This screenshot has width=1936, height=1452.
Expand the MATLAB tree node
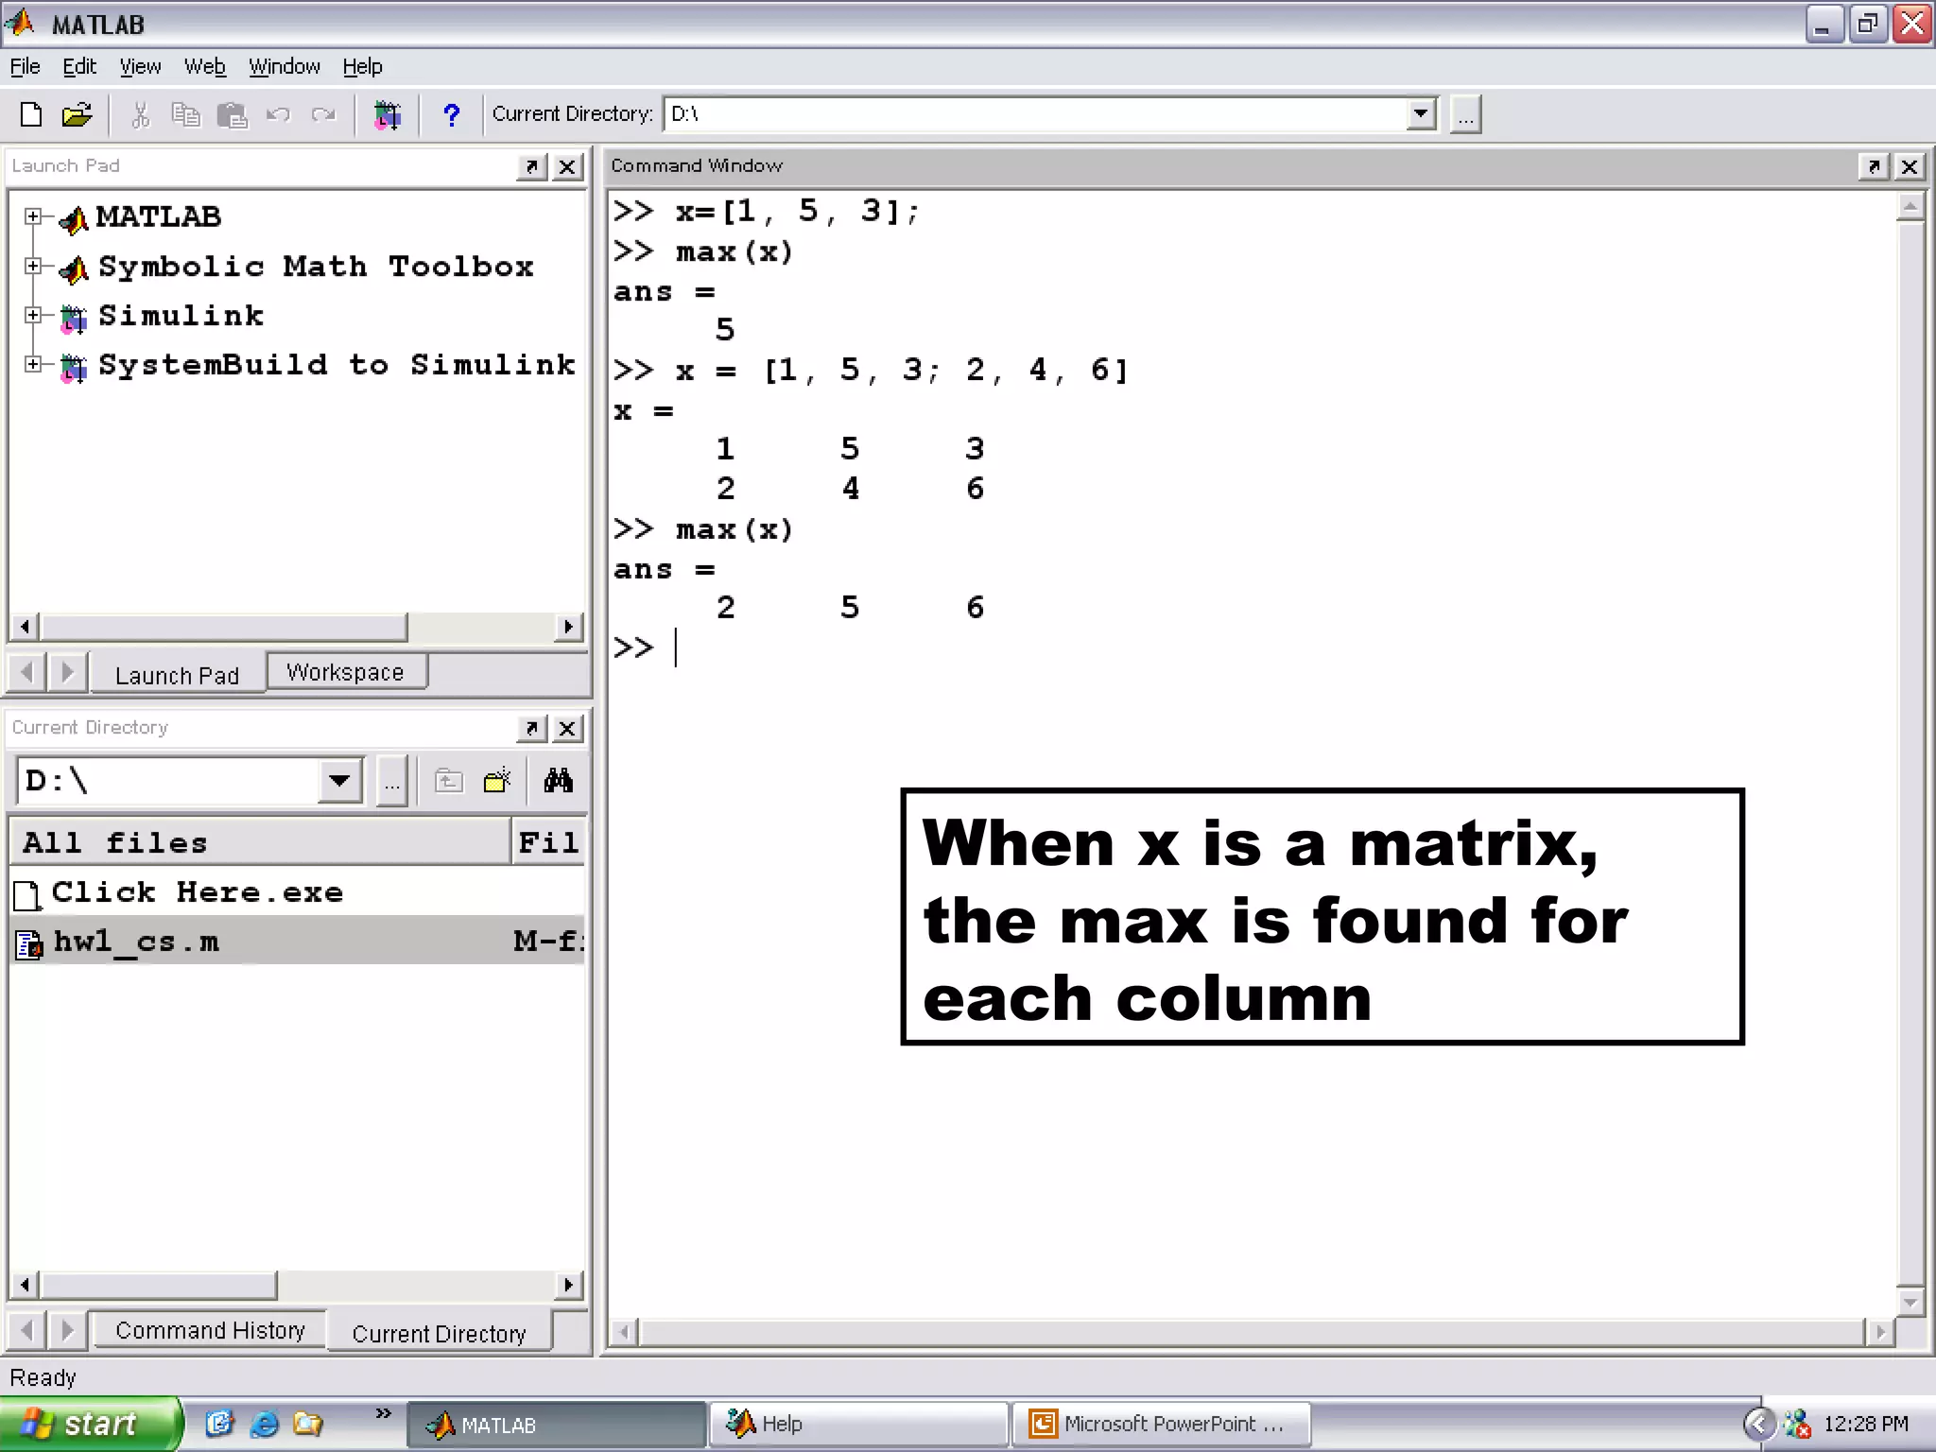[33, 216]
